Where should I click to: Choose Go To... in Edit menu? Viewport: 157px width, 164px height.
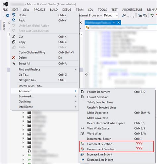point(44,75)
